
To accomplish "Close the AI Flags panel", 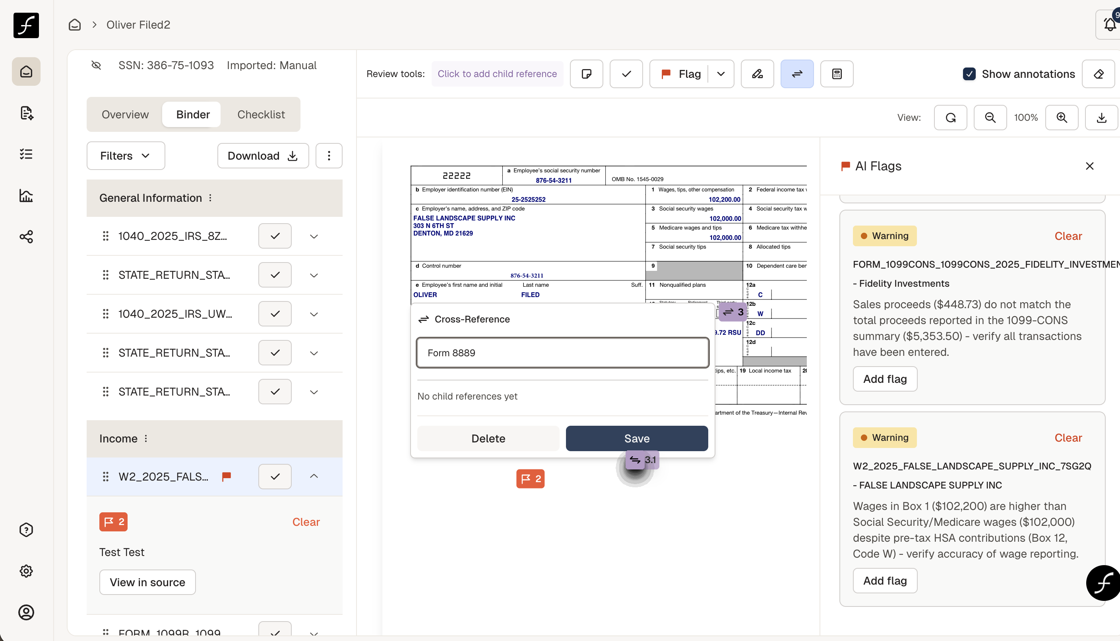I will point(1090,166).
